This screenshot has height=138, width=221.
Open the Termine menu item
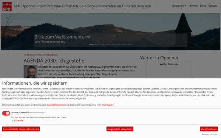point(193,6)
